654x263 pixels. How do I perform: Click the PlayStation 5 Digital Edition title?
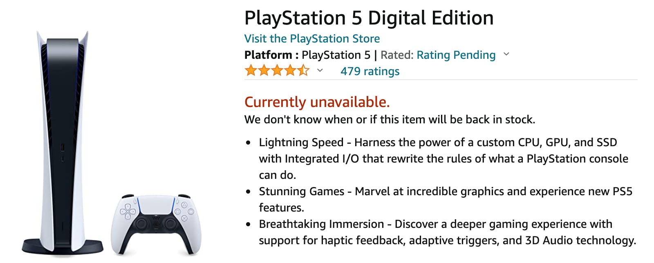(369, 18)
